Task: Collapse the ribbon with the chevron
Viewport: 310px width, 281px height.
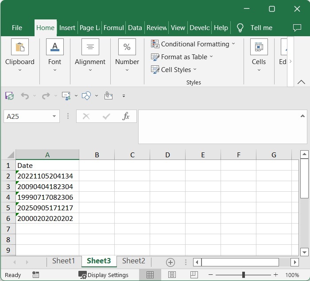Action: pyautogui.click(x=301, y=82)
